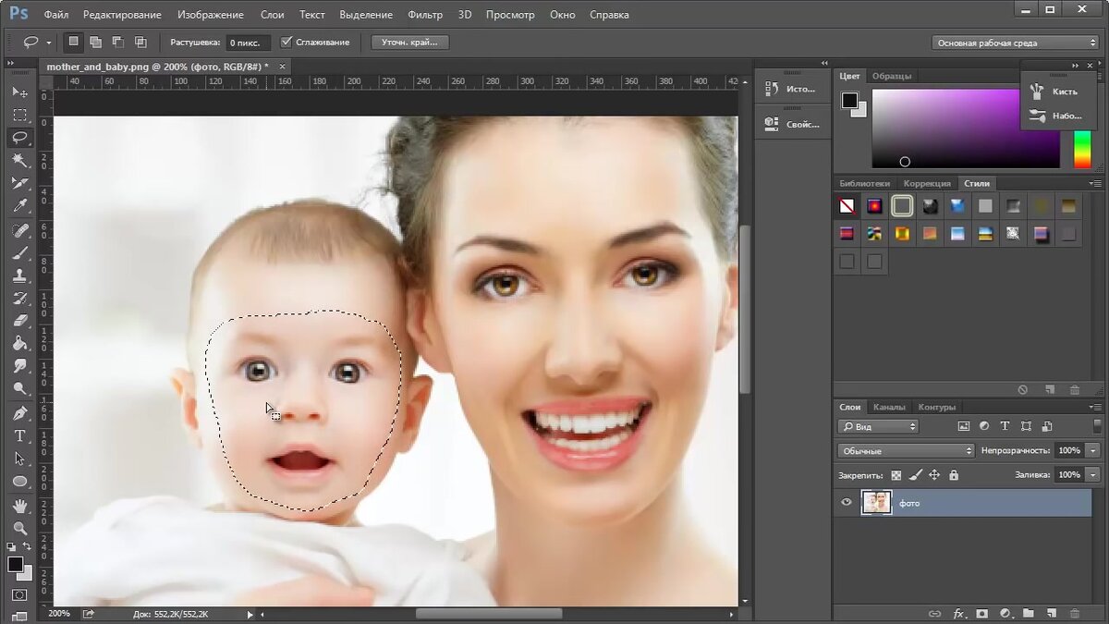Select the Eyedropper tool

[x=19, y=206]
